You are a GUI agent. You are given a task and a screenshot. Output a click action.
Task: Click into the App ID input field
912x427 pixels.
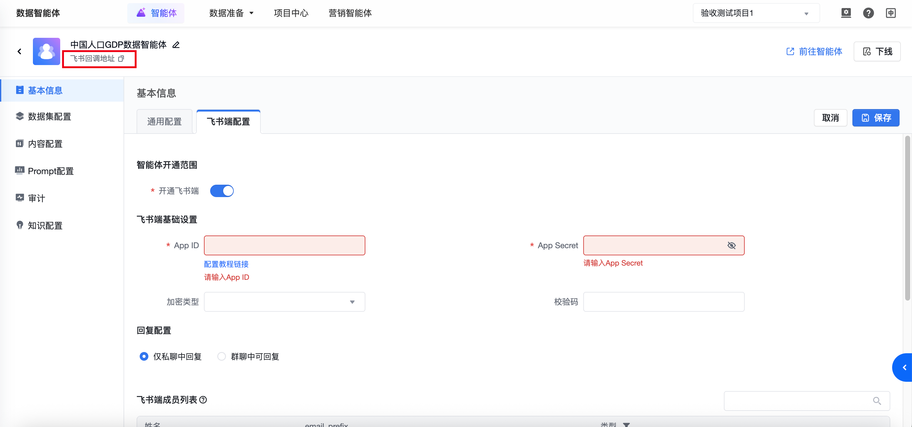click(x=284, y=245)
